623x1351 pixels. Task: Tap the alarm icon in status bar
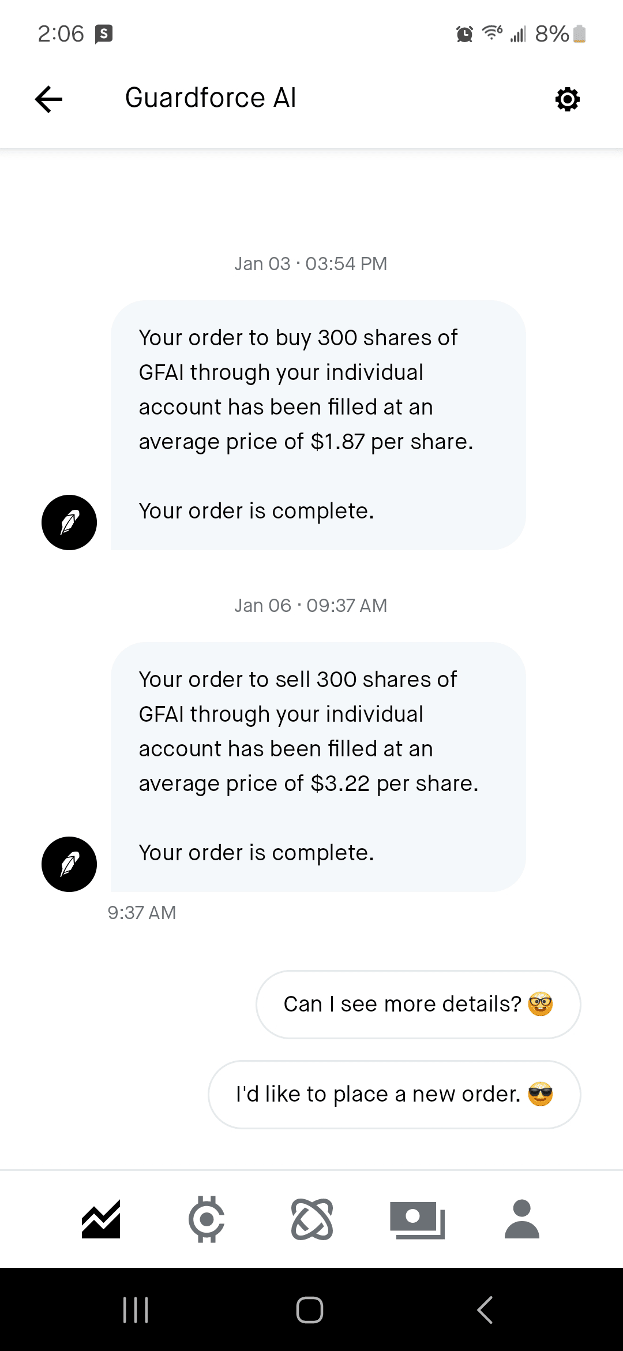point(464,34)
